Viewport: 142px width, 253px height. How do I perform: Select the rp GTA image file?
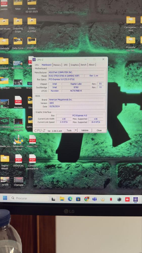click(x=5, y=181)
